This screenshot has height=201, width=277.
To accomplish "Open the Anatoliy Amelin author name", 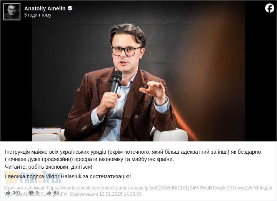I will [x=45, y=8].
